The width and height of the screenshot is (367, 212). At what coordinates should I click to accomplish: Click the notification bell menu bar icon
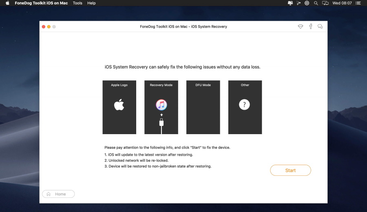point(290,3)
